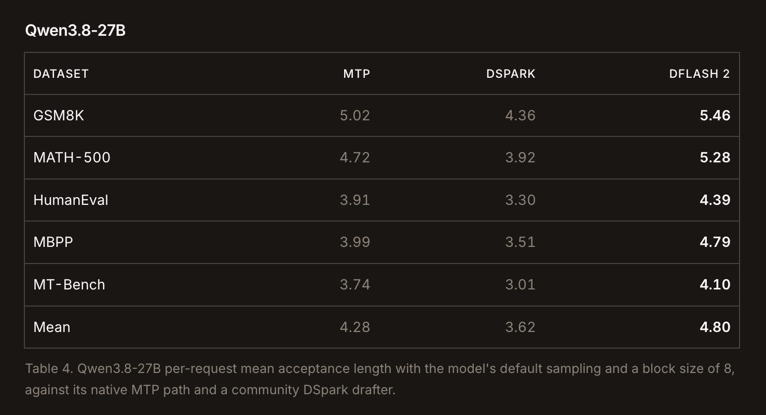Select the Mean DFlash 2 value 4.80
The width and height of the screenshot is (766, 415).
pos(715,327)
